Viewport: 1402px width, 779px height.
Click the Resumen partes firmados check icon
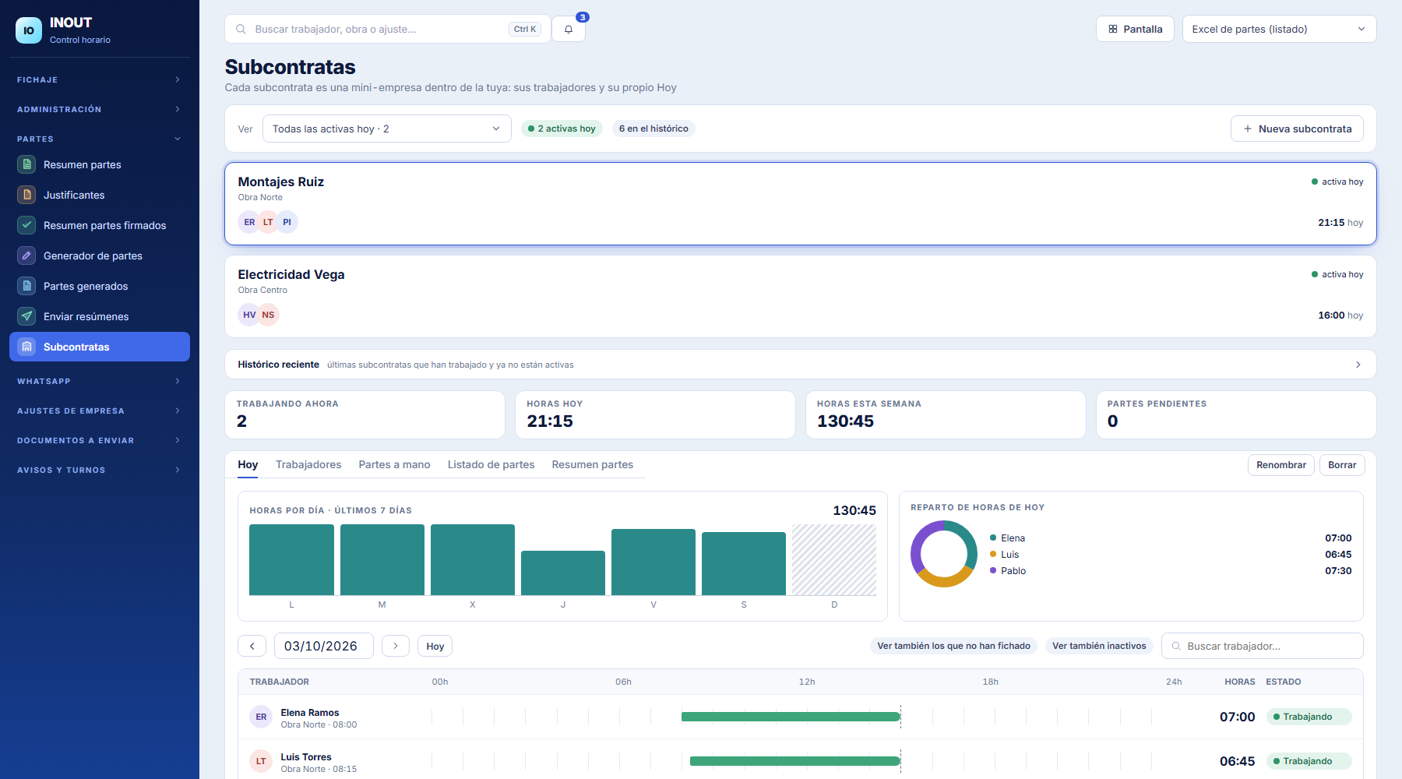point(27,225)
